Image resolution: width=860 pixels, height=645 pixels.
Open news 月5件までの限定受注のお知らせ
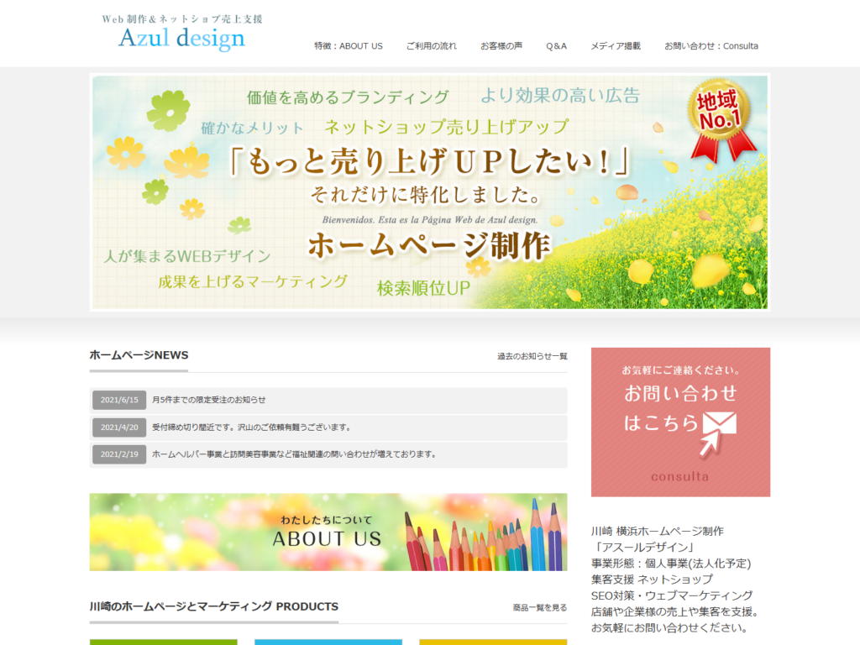[x=209, y=400]
